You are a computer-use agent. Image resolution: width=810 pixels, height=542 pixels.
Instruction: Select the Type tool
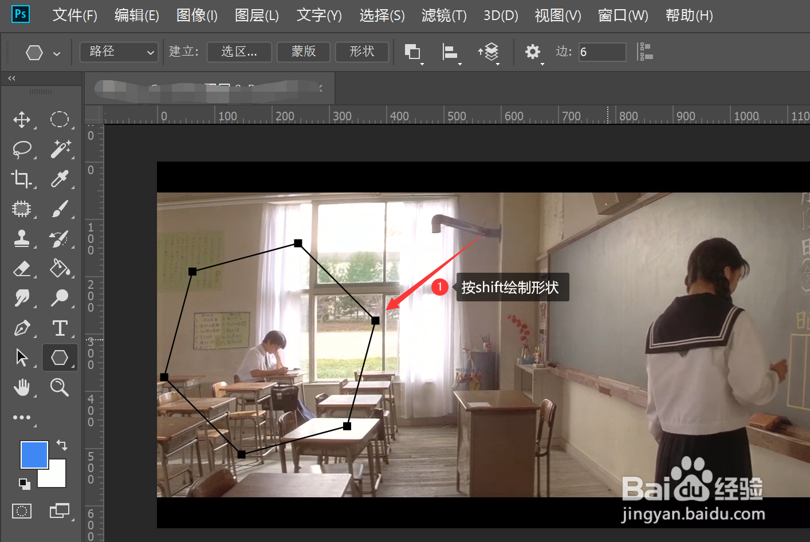pyautogui.click(x=60, y=328)
